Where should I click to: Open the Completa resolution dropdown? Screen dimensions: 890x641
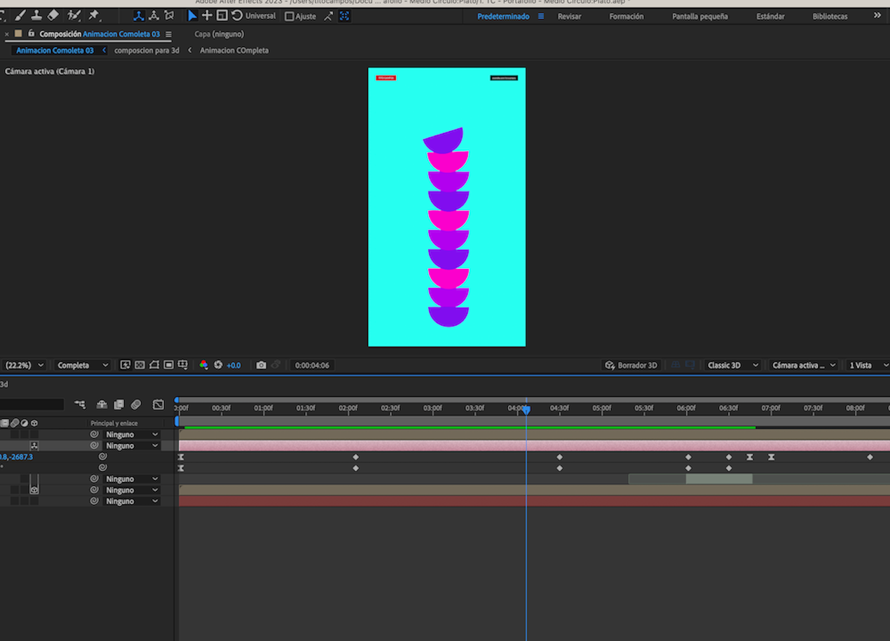coord(83,365)
